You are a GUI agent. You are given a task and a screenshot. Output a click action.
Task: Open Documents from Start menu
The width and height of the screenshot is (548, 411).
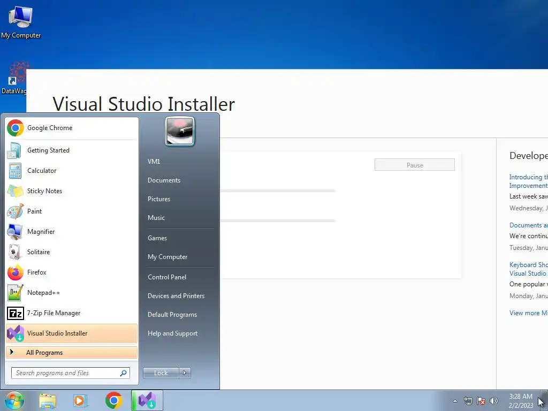coord(164,180)
